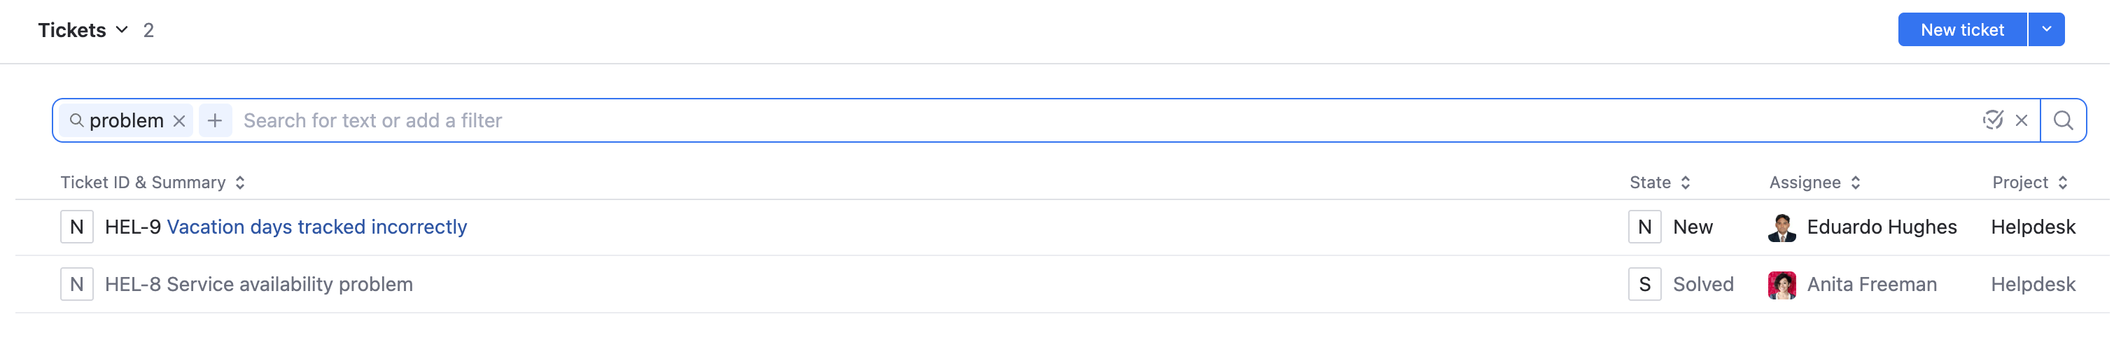Expand the New ticket dropdown arrow
Image resolution: width=2121 pixels, height=354 pixels.
click(x=2046, y=29)
